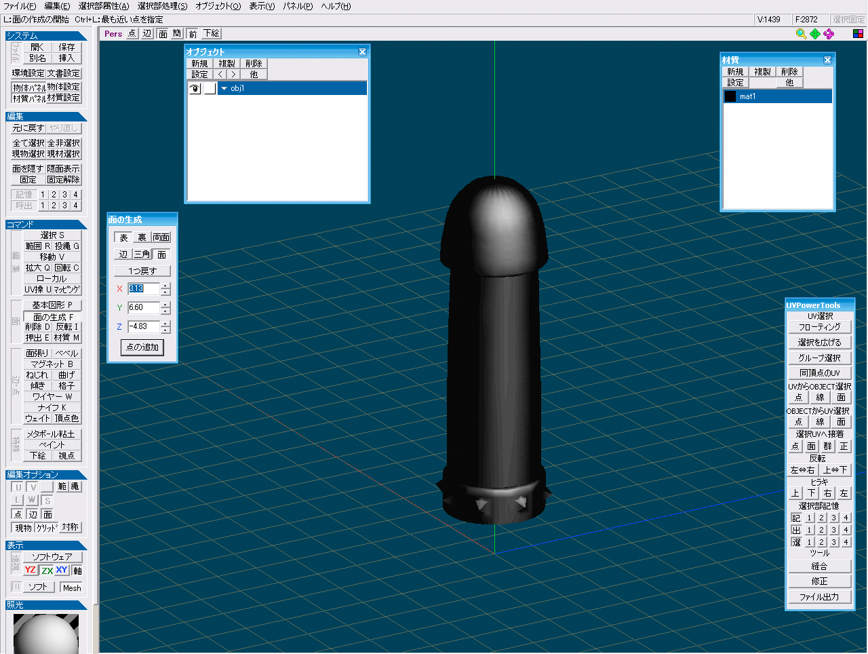
Task: Click the green pan view icon
Action: pyautogui.click(x=814, y=33)
